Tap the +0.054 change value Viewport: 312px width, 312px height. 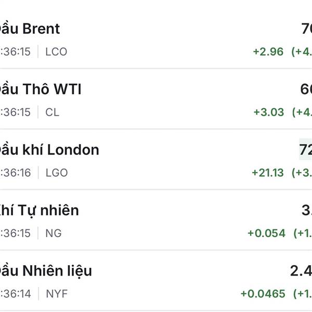(266, 233)
